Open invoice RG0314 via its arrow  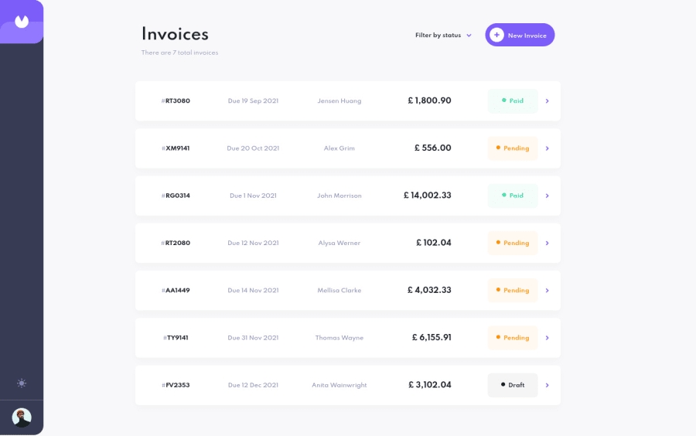[x=548, y=196]
